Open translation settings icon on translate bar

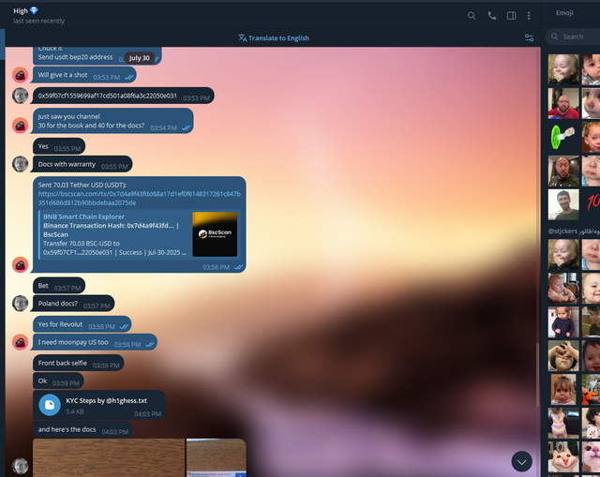529,37
